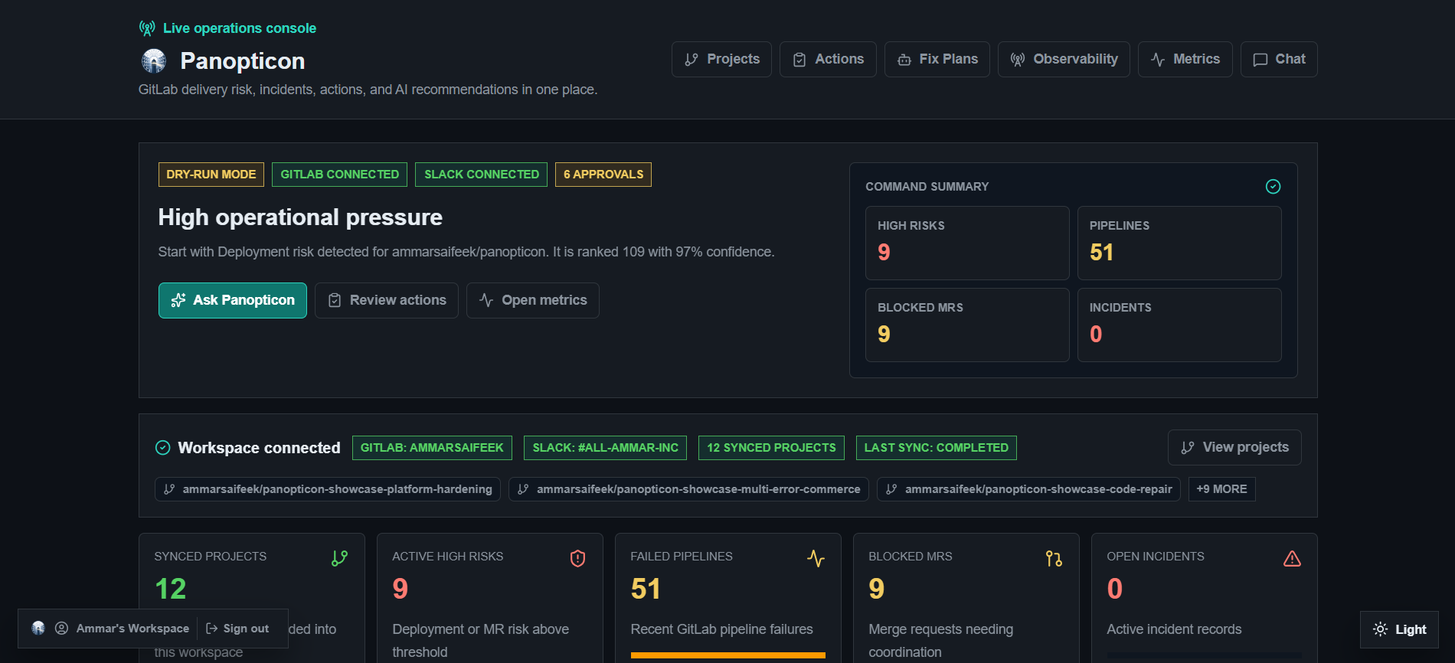Open the Observability navigation tab
The height and width of the screenshot is (663, 1455).
[1064, 59]
